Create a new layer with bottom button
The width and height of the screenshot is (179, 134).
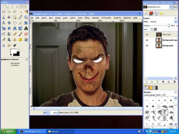click(146, 82)
